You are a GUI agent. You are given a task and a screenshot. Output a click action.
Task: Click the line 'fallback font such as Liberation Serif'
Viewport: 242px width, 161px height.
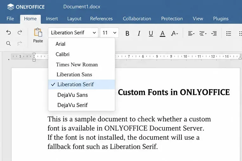tap(103, 147)
